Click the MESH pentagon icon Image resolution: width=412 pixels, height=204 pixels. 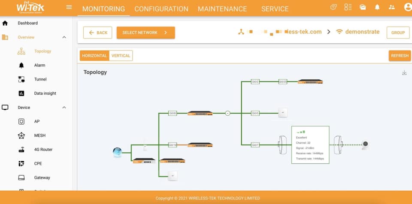click(21, 135)
